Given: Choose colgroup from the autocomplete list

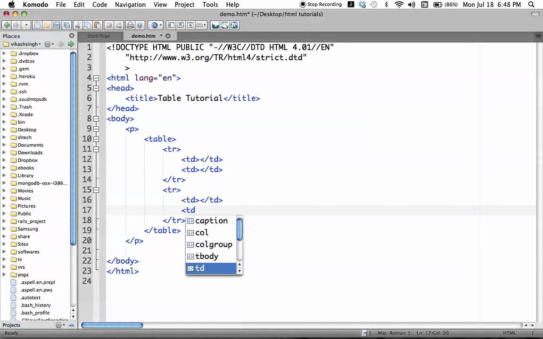Looking at the screenshot, I should pos(211,244).
